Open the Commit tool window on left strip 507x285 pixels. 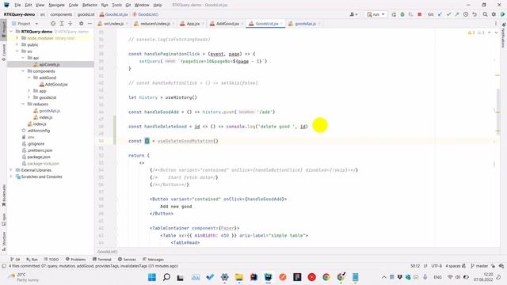3,52
